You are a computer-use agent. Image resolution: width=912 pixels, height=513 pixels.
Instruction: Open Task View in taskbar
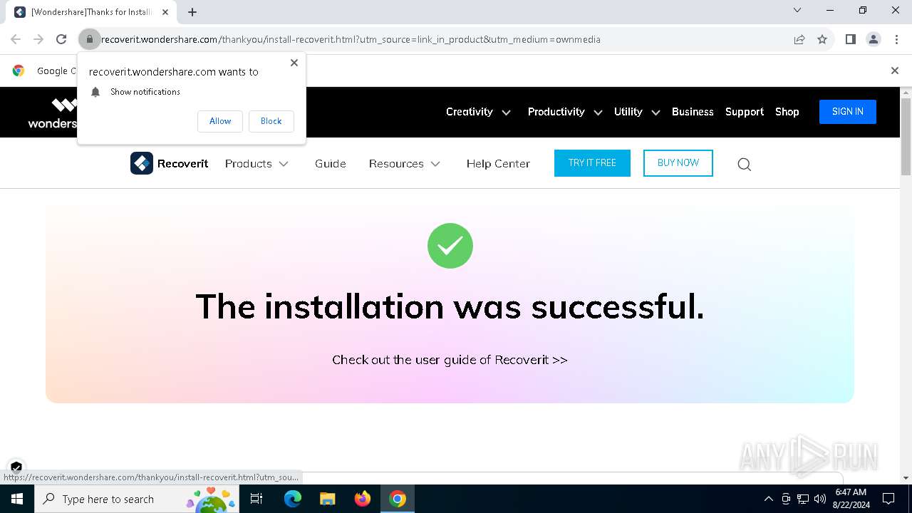[x=257, y=499]
